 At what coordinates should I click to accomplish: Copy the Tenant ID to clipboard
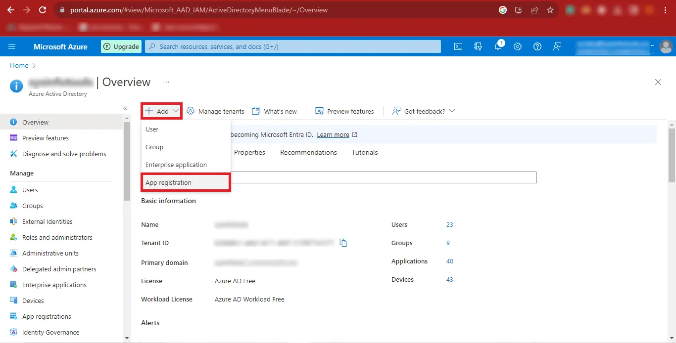(x=343, y=243)
